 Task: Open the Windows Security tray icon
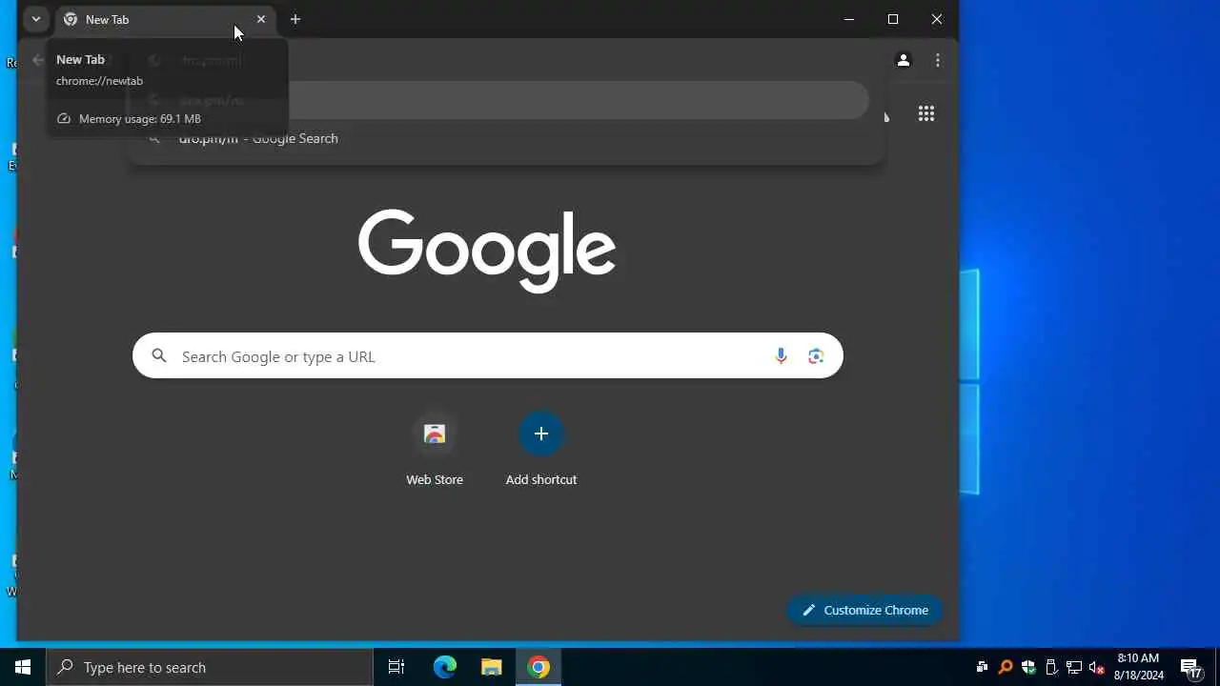click(1028, 667)
